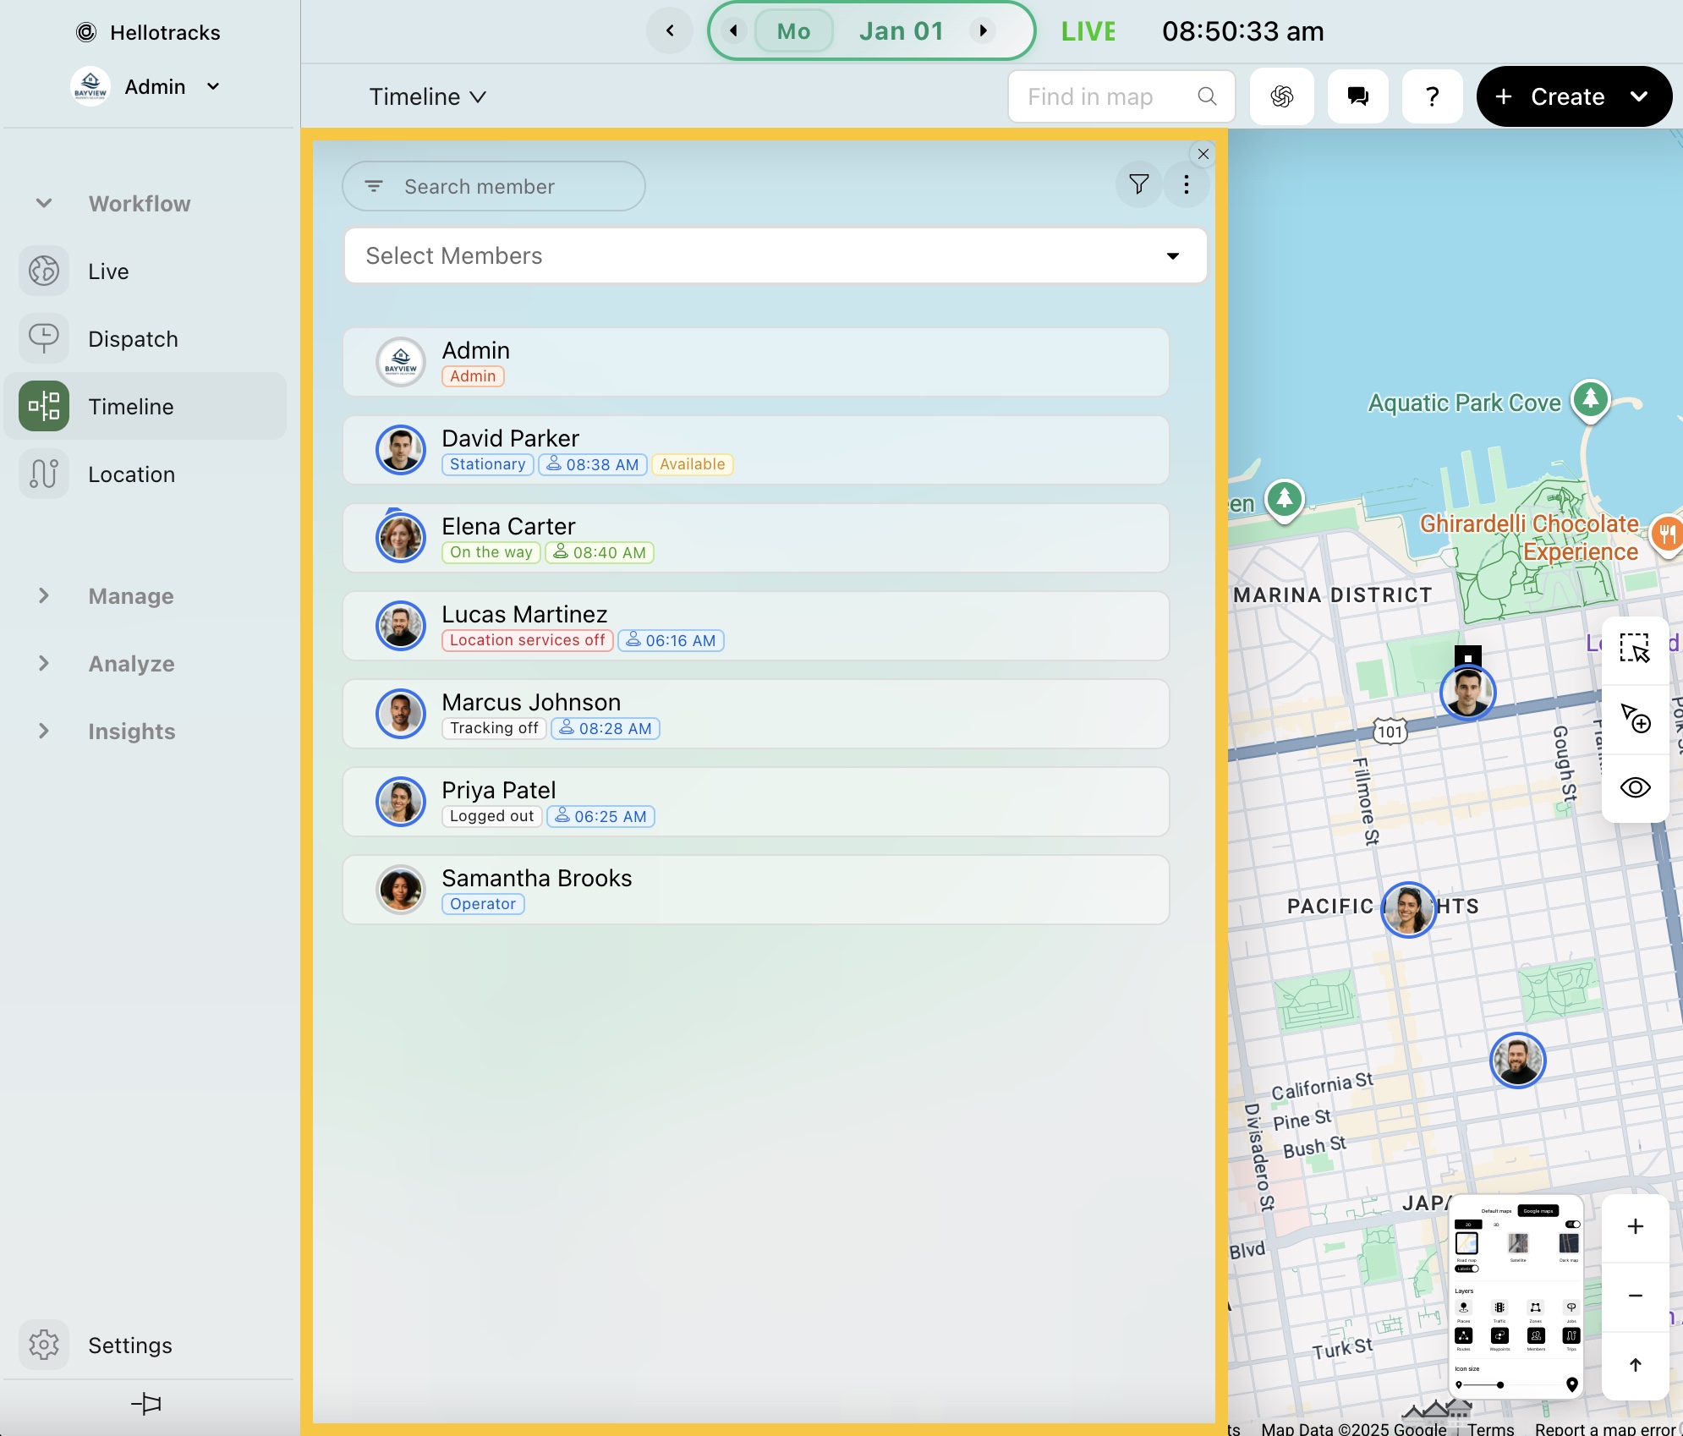
Task: Adjust the Icon size slider handle
Action: click(x=1499, y=1385)
